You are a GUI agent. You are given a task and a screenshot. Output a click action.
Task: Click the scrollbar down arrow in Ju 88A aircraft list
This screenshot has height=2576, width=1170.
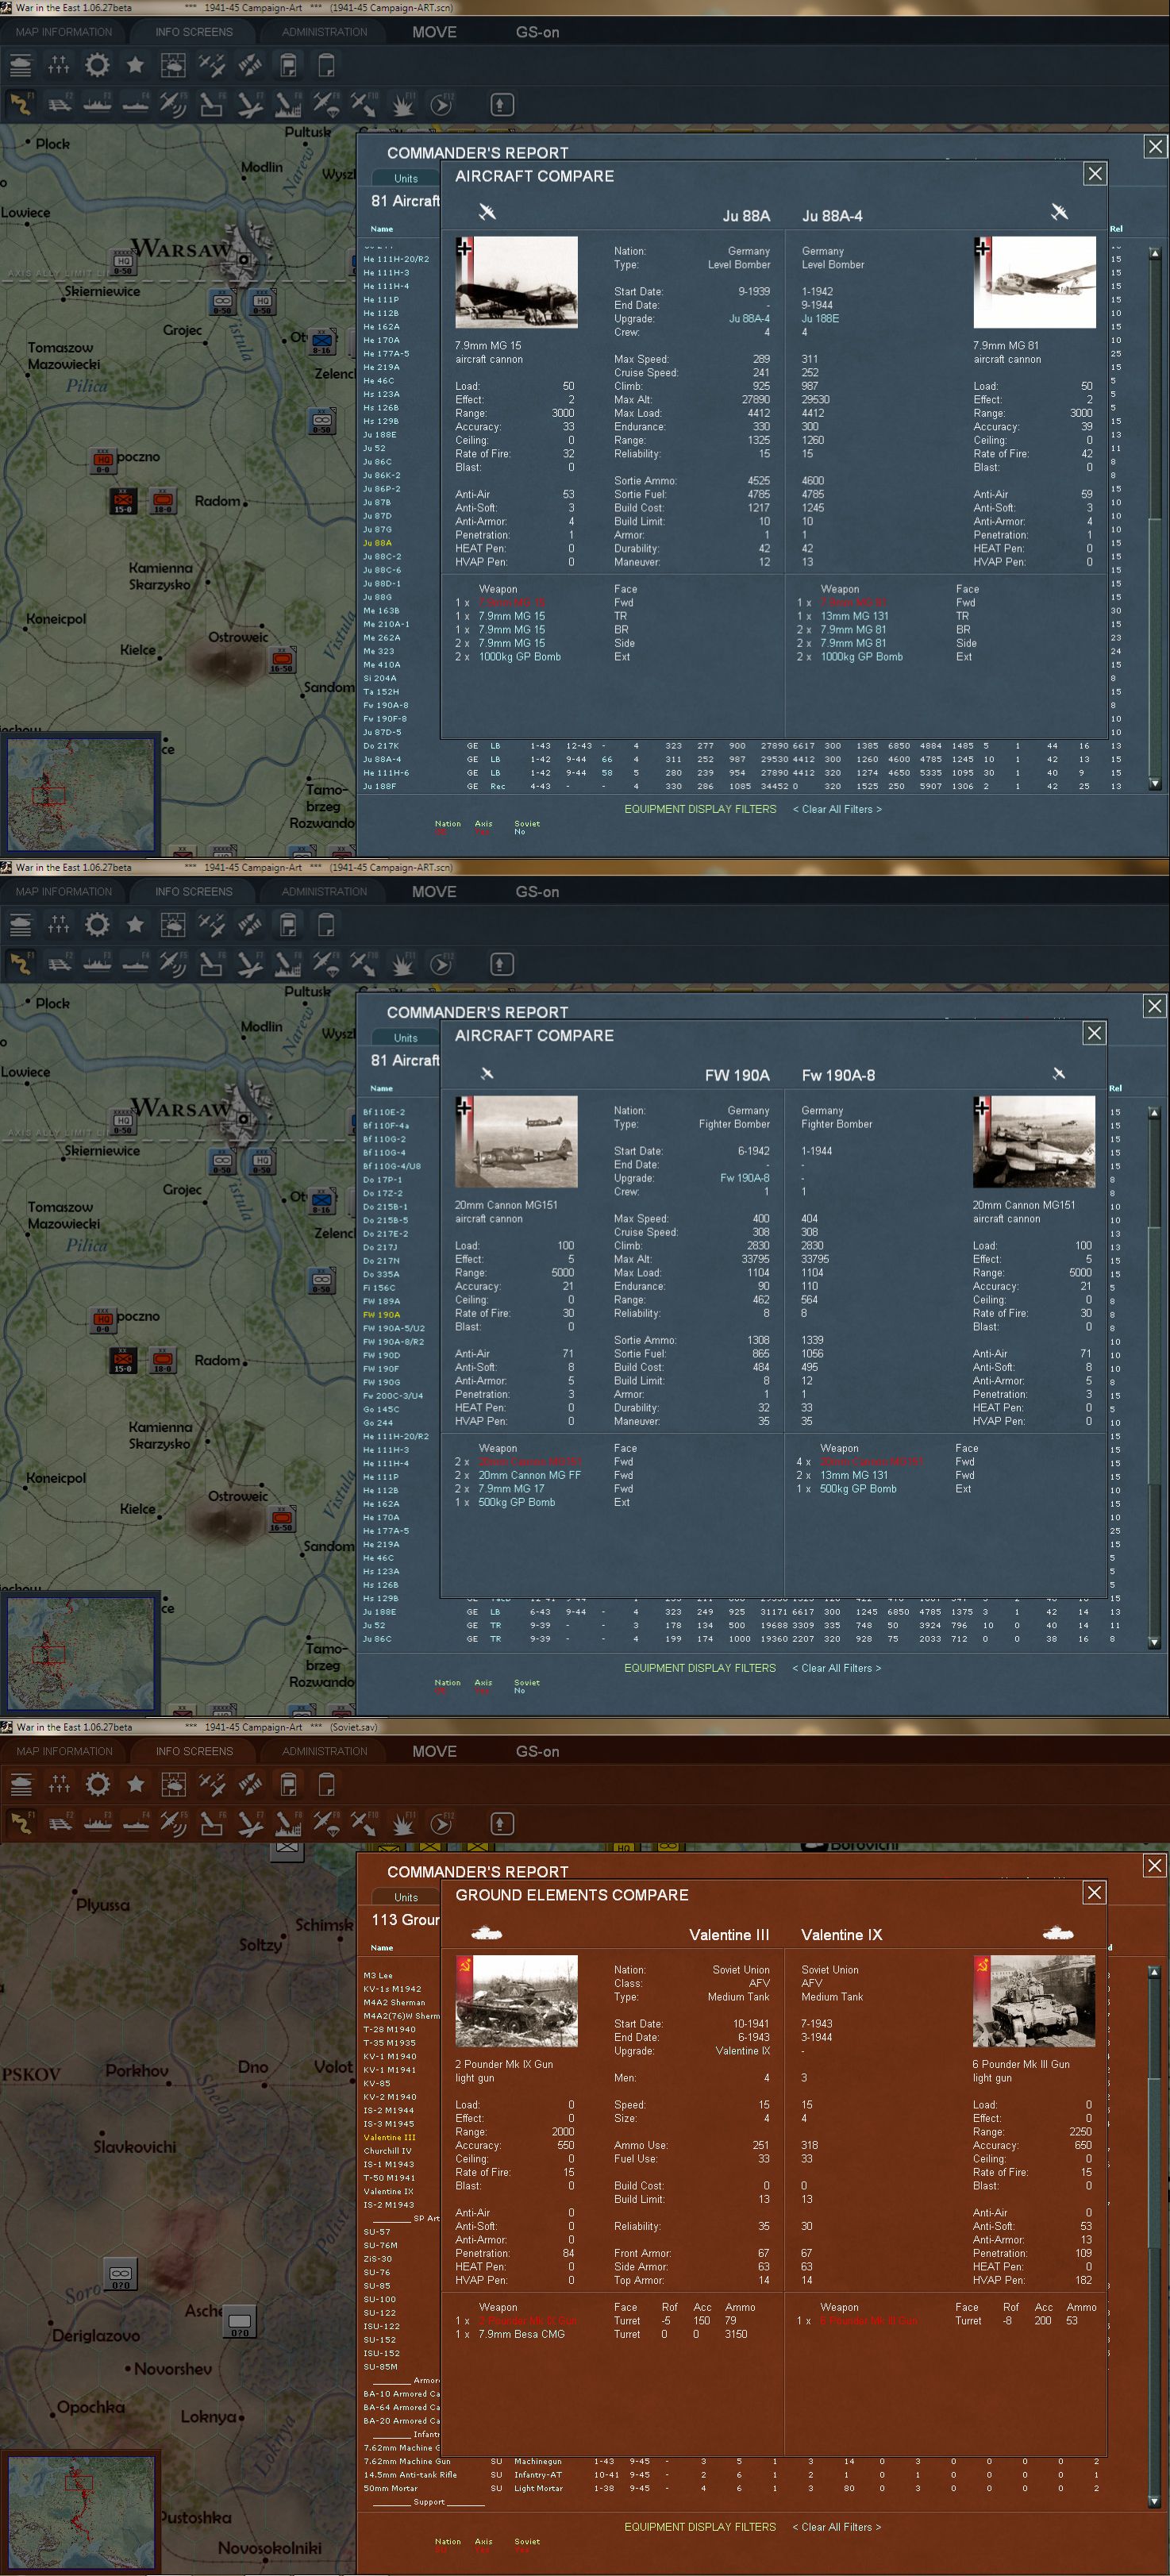(x=1155, y=784)
